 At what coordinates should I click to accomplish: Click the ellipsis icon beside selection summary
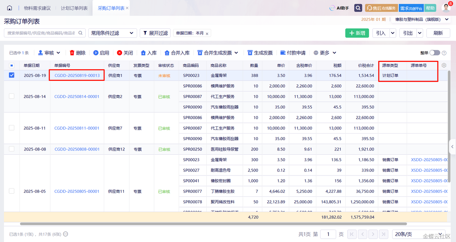(x=65, y=234)
